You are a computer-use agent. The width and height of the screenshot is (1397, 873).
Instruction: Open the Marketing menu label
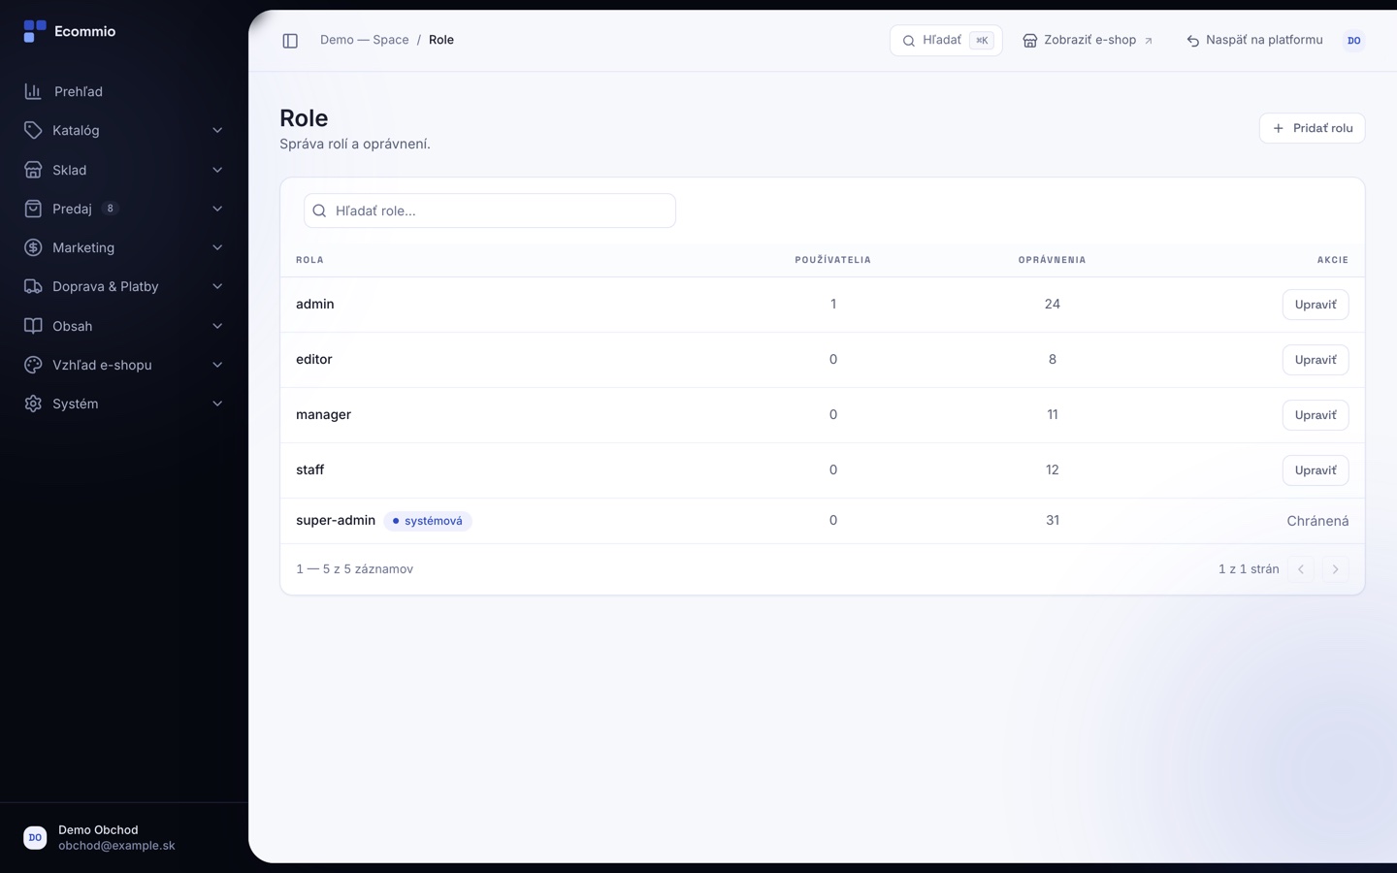click(x=83, y=247)
